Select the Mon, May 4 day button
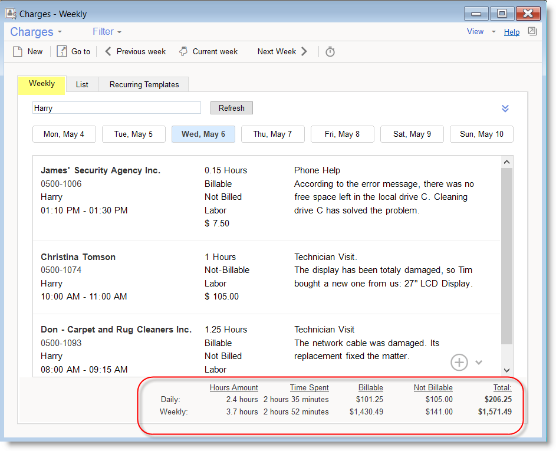The height and width of the screenshot is (451, 556). tap(64, 134)
